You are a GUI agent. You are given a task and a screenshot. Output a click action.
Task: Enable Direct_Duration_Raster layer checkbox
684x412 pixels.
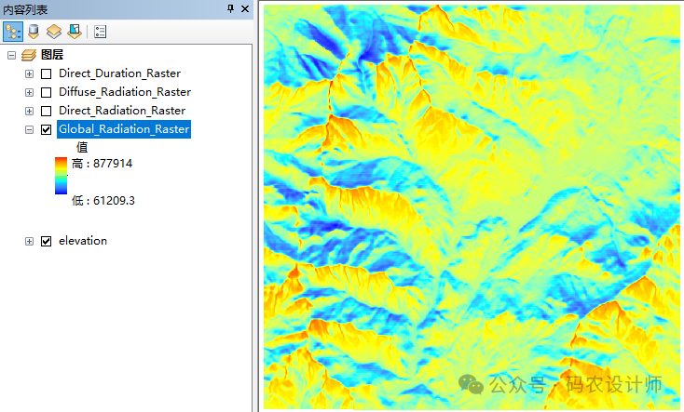click(47, 73)
